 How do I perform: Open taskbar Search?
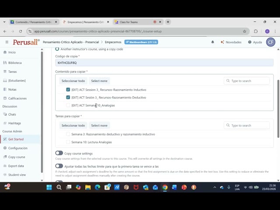59,187
